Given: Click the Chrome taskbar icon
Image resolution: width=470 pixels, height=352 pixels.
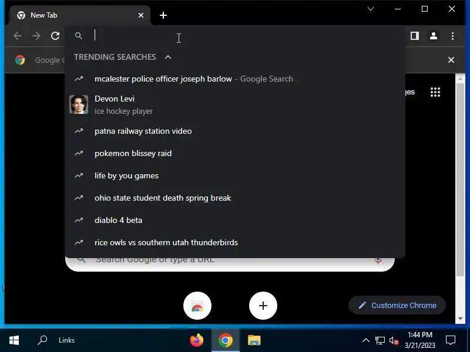Looking at the screenshot, I should coord(226,340).
